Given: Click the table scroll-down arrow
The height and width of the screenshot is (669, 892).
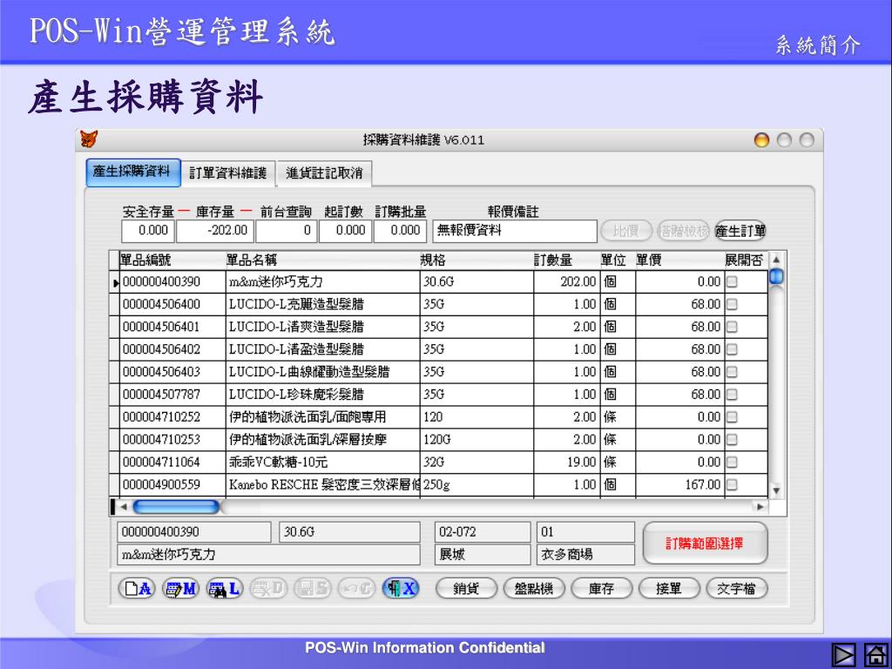Looking at the screenshot, I should click(776, 490).
